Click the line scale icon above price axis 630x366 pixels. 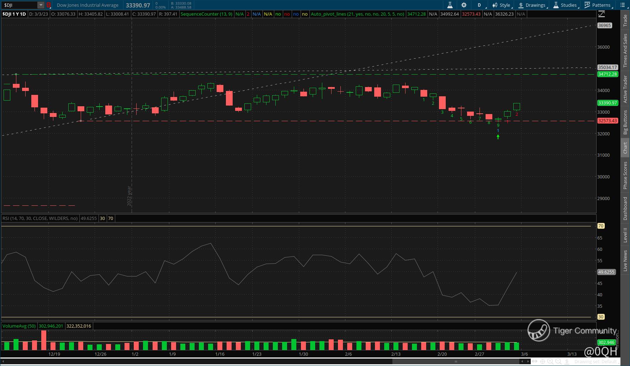pyautogui.click(x=602, y=14)
